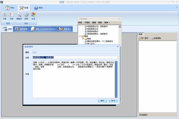
Task: Click 子模板 in the diagnosis template toolbar
Action: pyautogui.click(x=87, y=23)
